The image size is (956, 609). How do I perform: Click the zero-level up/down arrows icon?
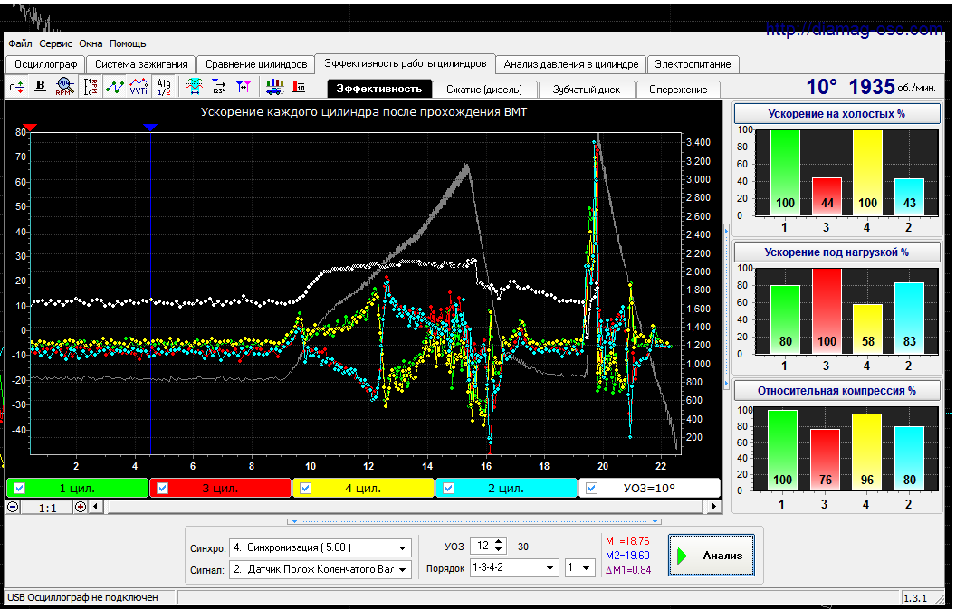[17, 87]
